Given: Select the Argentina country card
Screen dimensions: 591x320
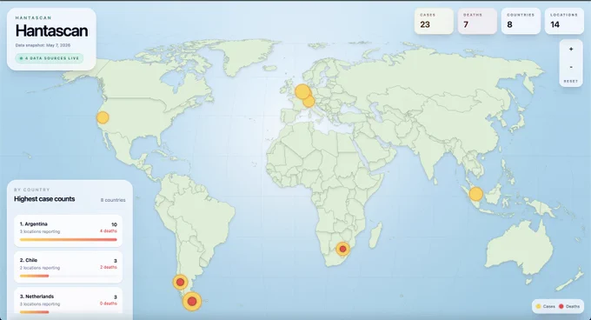Looking at the screenshot, I should pyautogui.click(x=68, y=230).
